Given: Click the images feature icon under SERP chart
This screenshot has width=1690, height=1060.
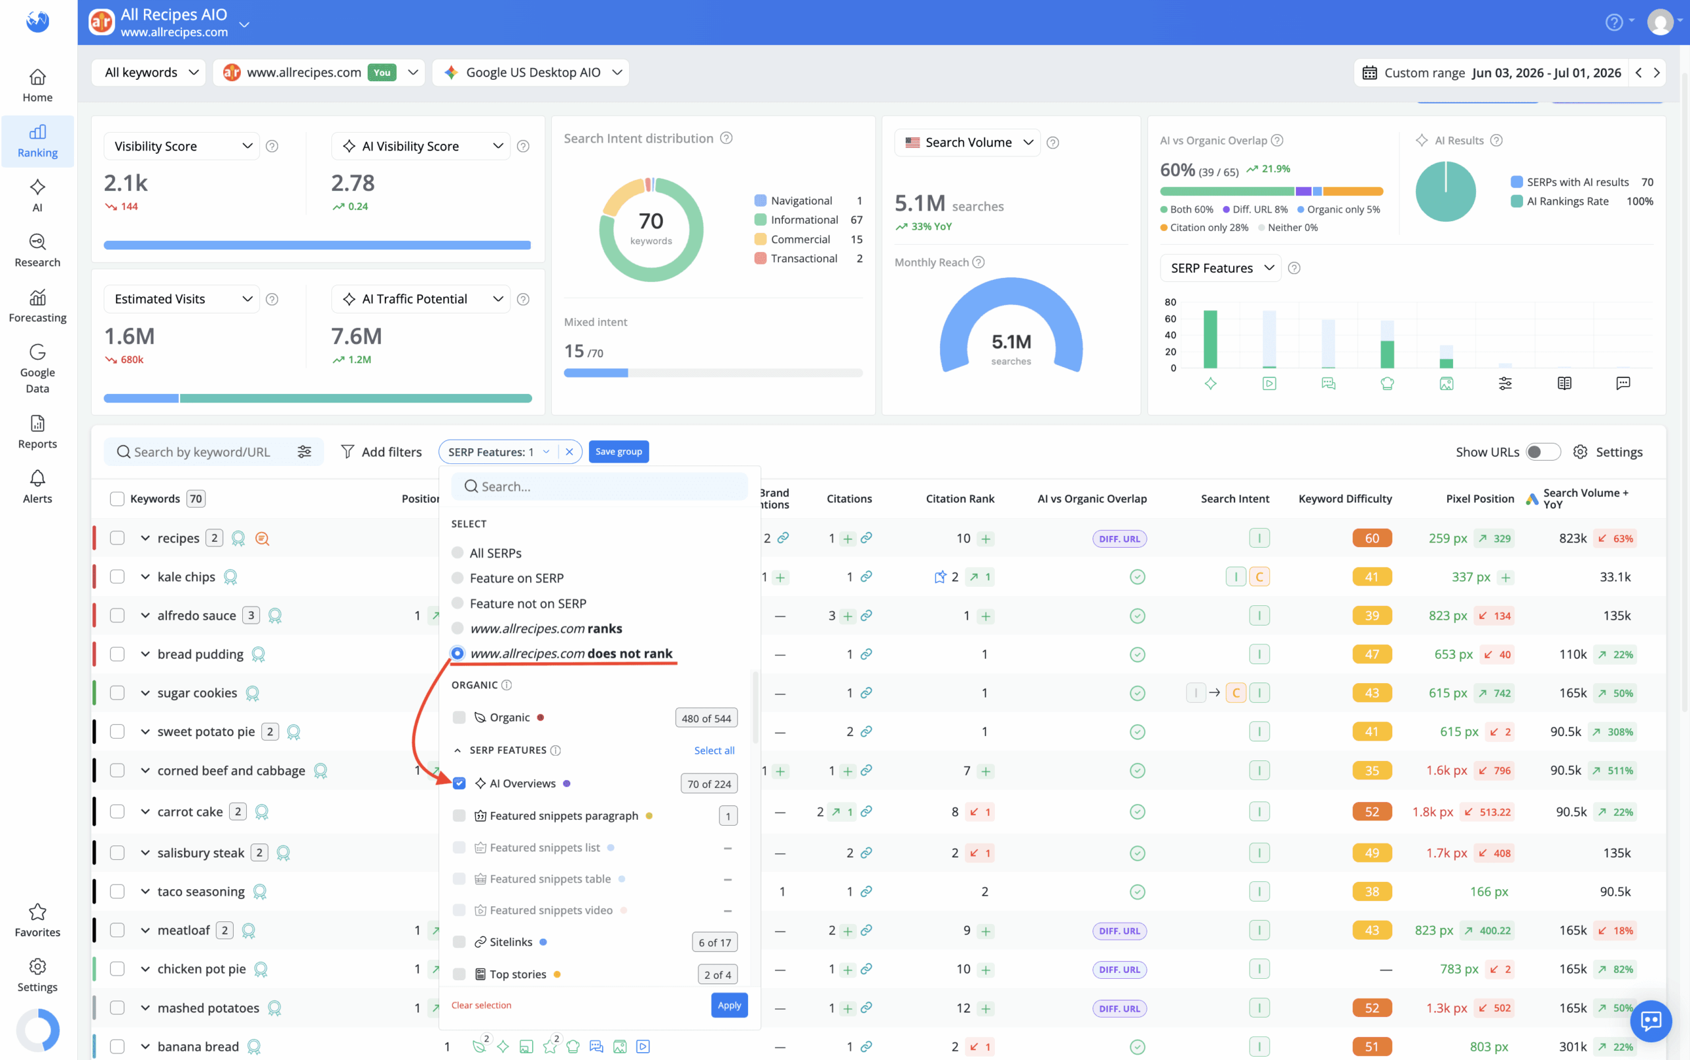Looking at the screenshot, I should pos(1446,383).
